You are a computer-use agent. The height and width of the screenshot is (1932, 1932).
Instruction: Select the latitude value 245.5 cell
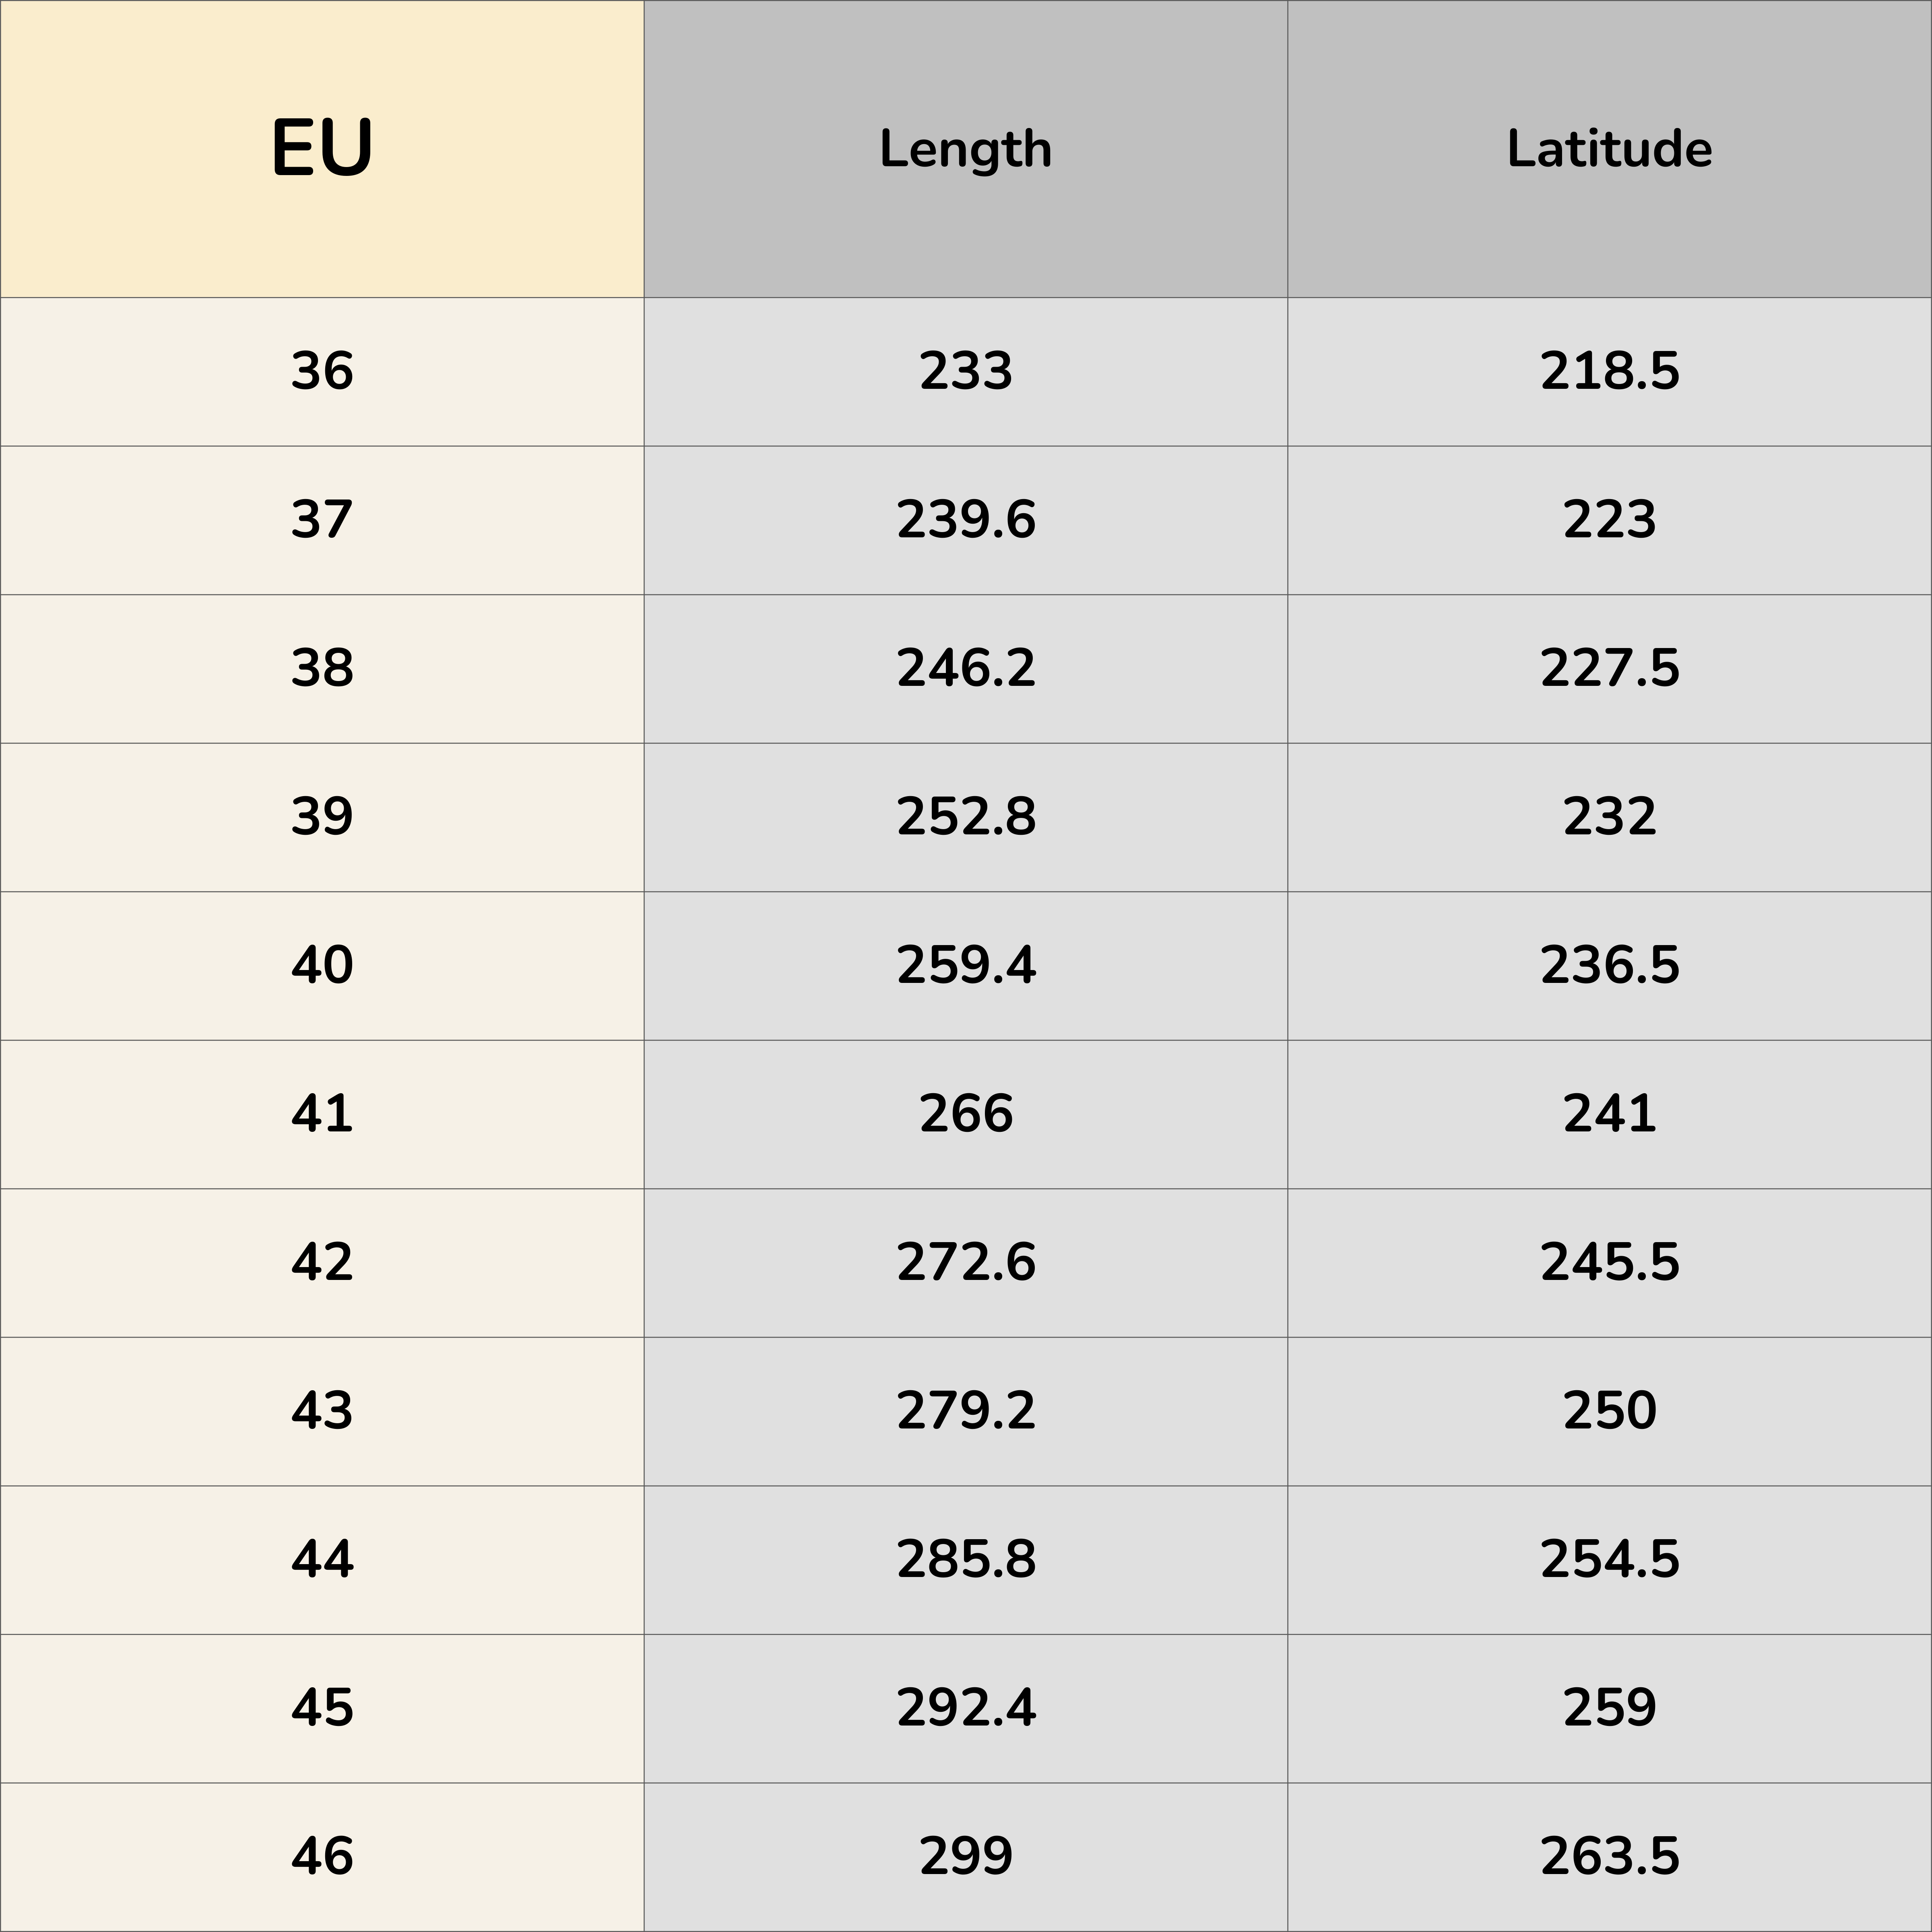[x=1609, y=1262]
